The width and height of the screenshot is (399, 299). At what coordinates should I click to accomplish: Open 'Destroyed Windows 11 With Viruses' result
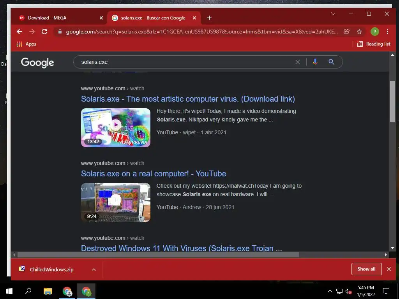pyautogui.click(x=182, y=248)
